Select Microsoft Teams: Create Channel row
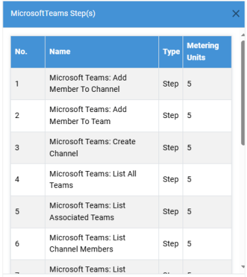This screenshot has width=247, height=277. pos(121,148)
